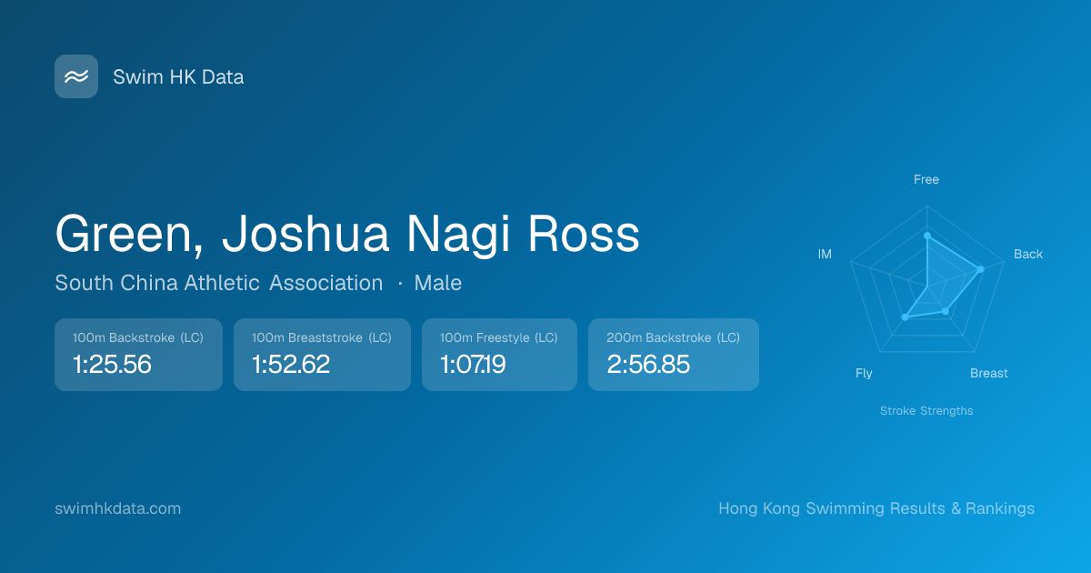
Task: Click the Stroke Strengths chart caption
Action: 926,411
